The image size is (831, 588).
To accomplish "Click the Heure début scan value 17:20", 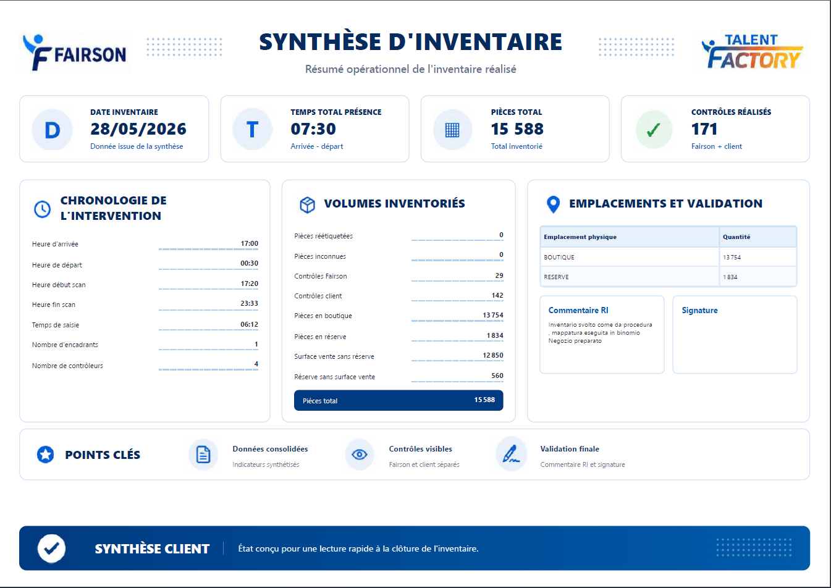I will [250, 283].
